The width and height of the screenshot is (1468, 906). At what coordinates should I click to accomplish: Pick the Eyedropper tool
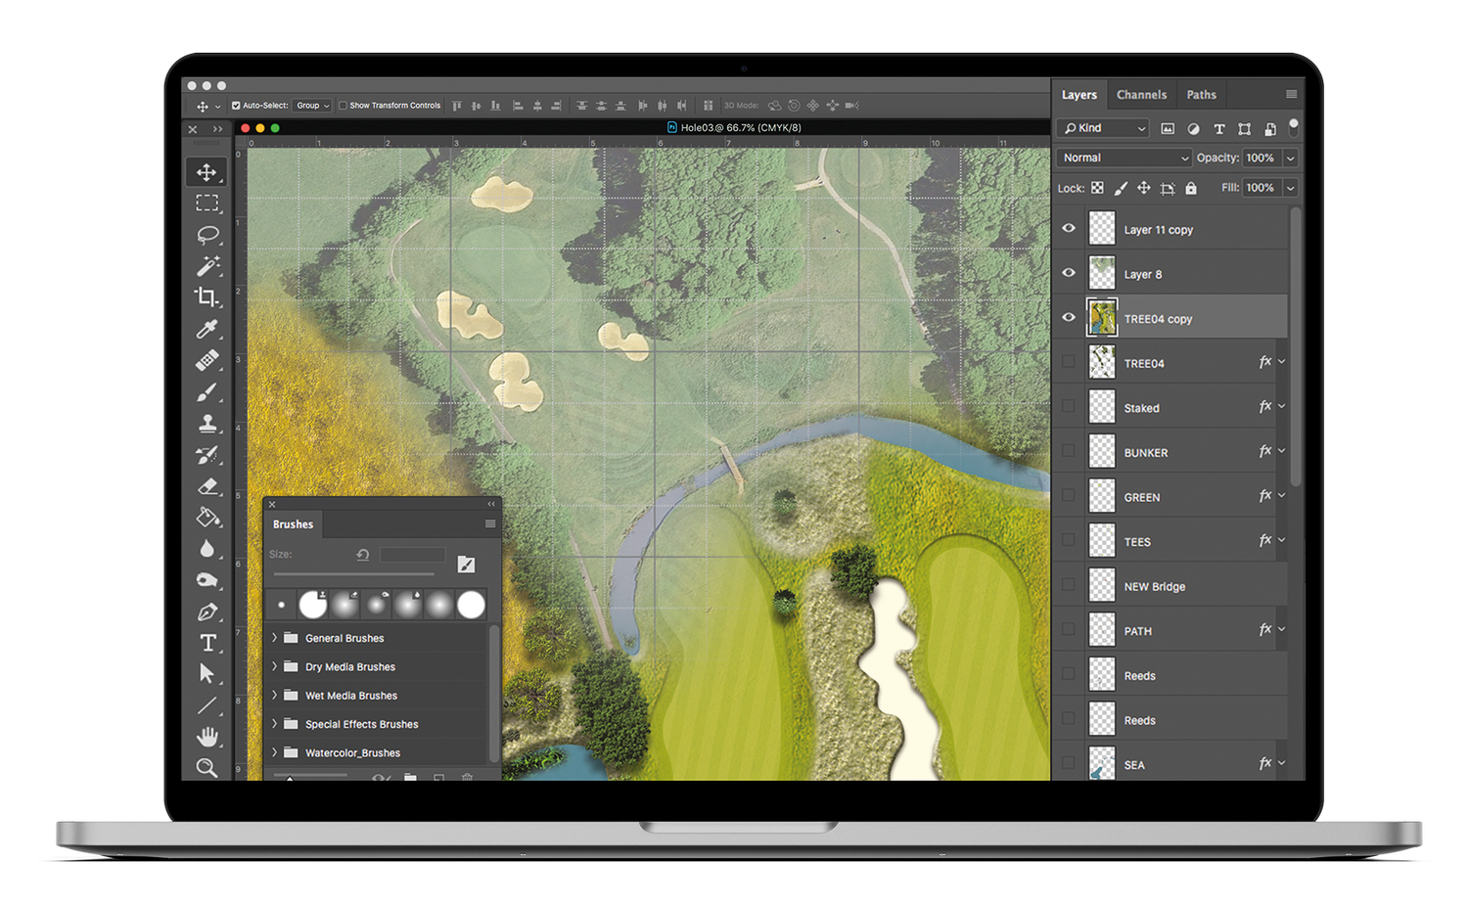(206, 329)
